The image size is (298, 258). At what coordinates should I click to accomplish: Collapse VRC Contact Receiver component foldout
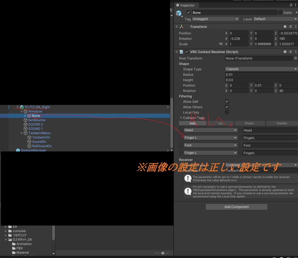tap(177, 52)
